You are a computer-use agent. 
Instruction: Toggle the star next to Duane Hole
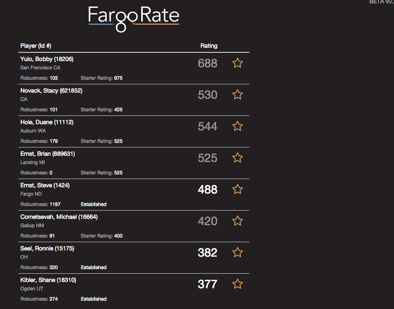(237, 126)
